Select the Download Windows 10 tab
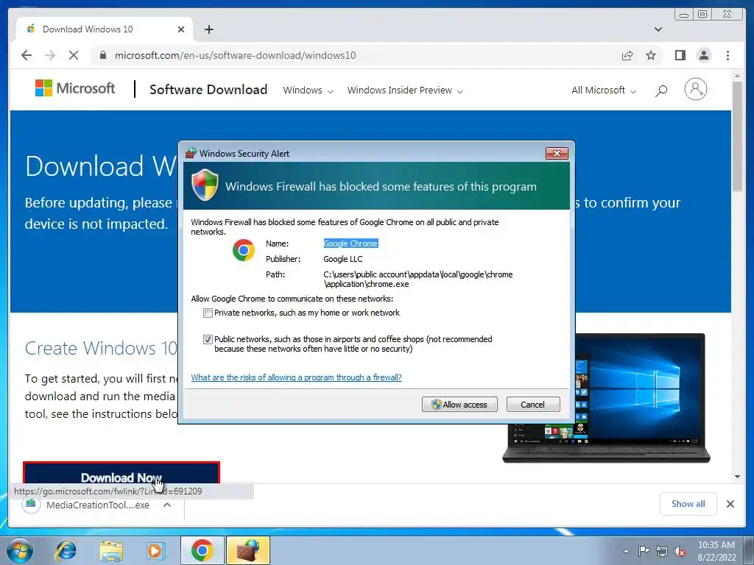Screen dimensions: 754x565 (x=105, y=29)
